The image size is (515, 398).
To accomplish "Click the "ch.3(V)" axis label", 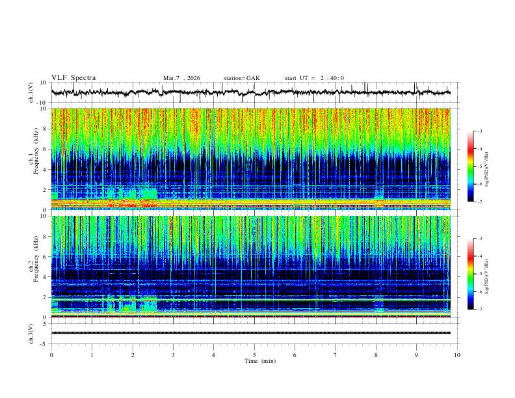I will click(31, 334).
